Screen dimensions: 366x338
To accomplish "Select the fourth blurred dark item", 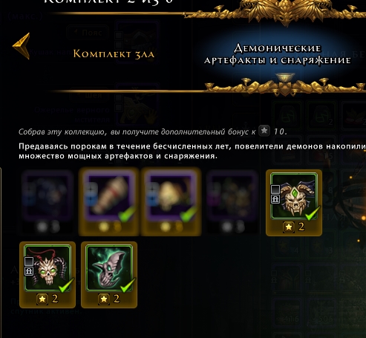I will pyautogui.click(x=232, y=201).
